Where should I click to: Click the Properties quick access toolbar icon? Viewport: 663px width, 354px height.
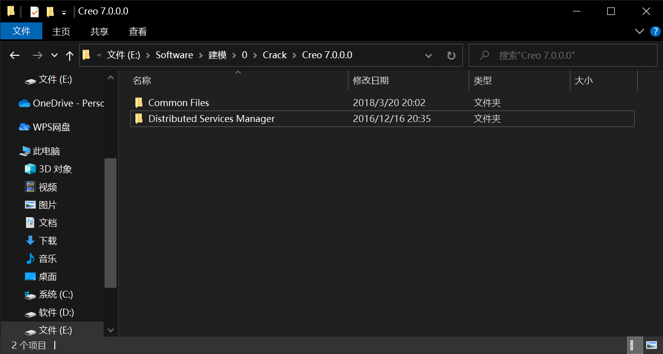(x=34, y=11)
